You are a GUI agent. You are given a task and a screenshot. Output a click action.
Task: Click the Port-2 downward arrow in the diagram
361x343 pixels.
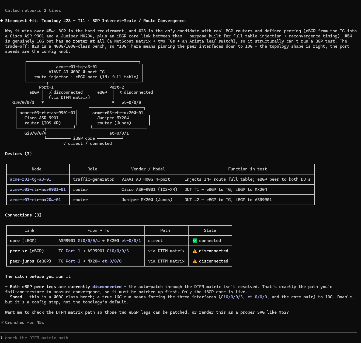[x=113, y=102]
